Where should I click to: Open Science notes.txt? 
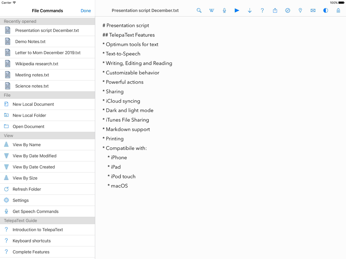click(47, 86)
